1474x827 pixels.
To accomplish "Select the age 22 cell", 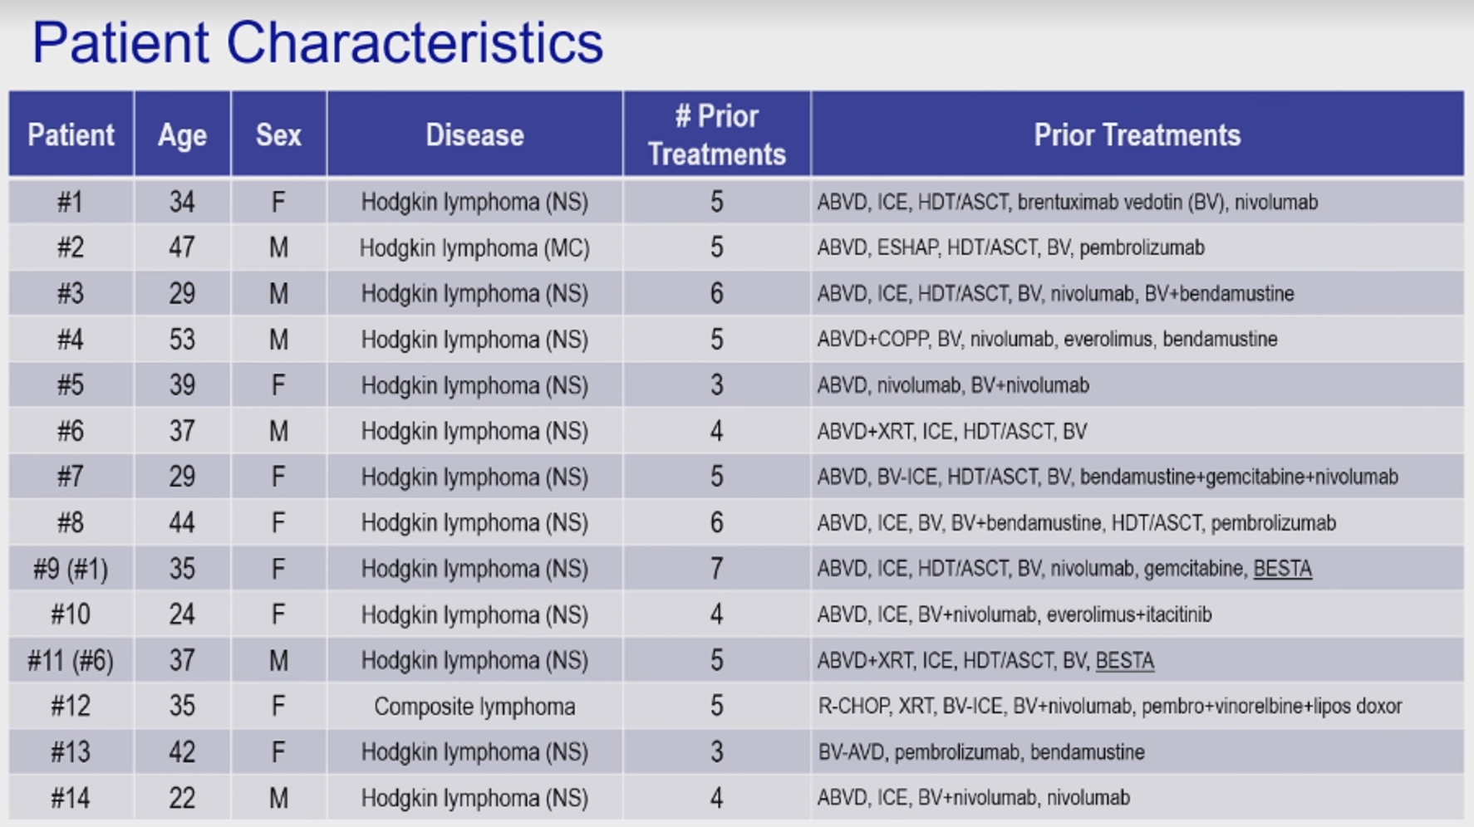I will coord(182,798).
